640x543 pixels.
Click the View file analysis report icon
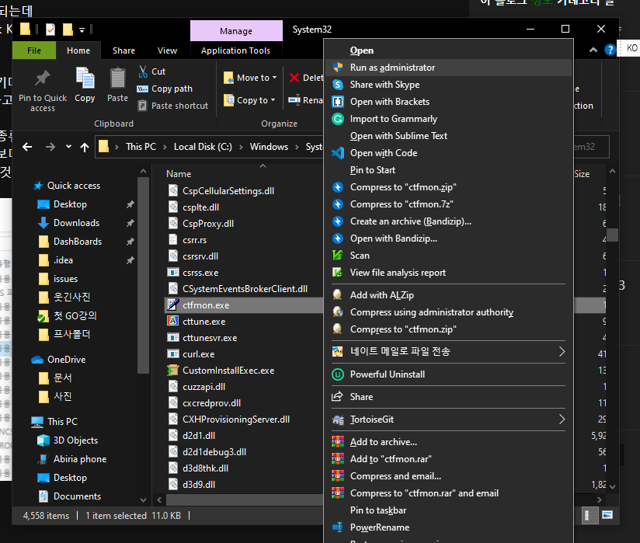[338, 273]
